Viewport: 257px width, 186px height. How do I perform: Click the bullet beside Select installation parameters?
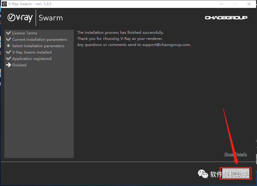(x=8, y=46)
